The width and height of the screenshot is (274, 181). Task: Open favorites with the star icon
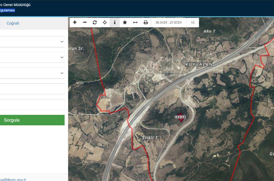125,22
